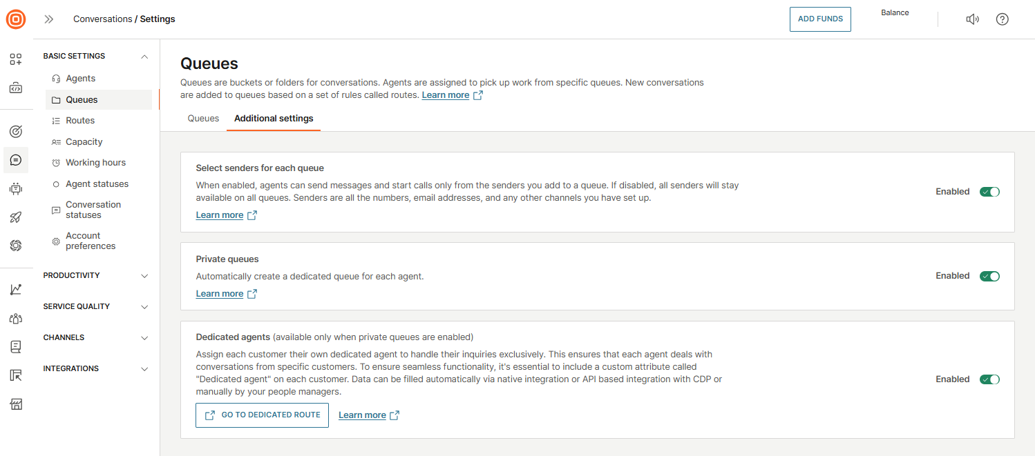Image resolution: width=1035 pixels, height=456 pixels.
Task: Open Learn more link under Private queues
Action: (x=220, y=294)
